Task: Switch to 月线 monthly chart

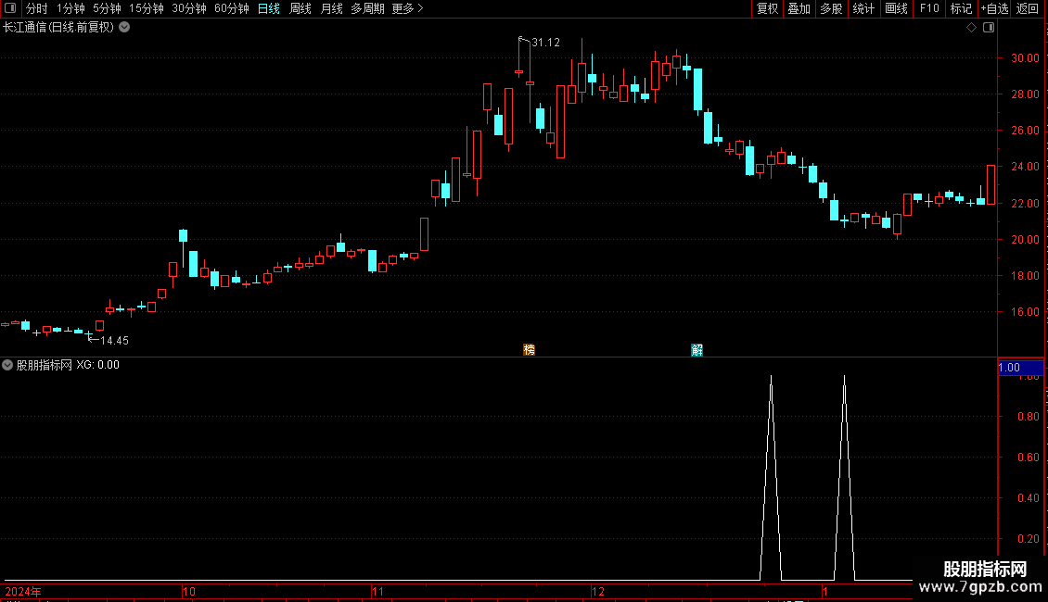Action: click(x=331, y=8)
